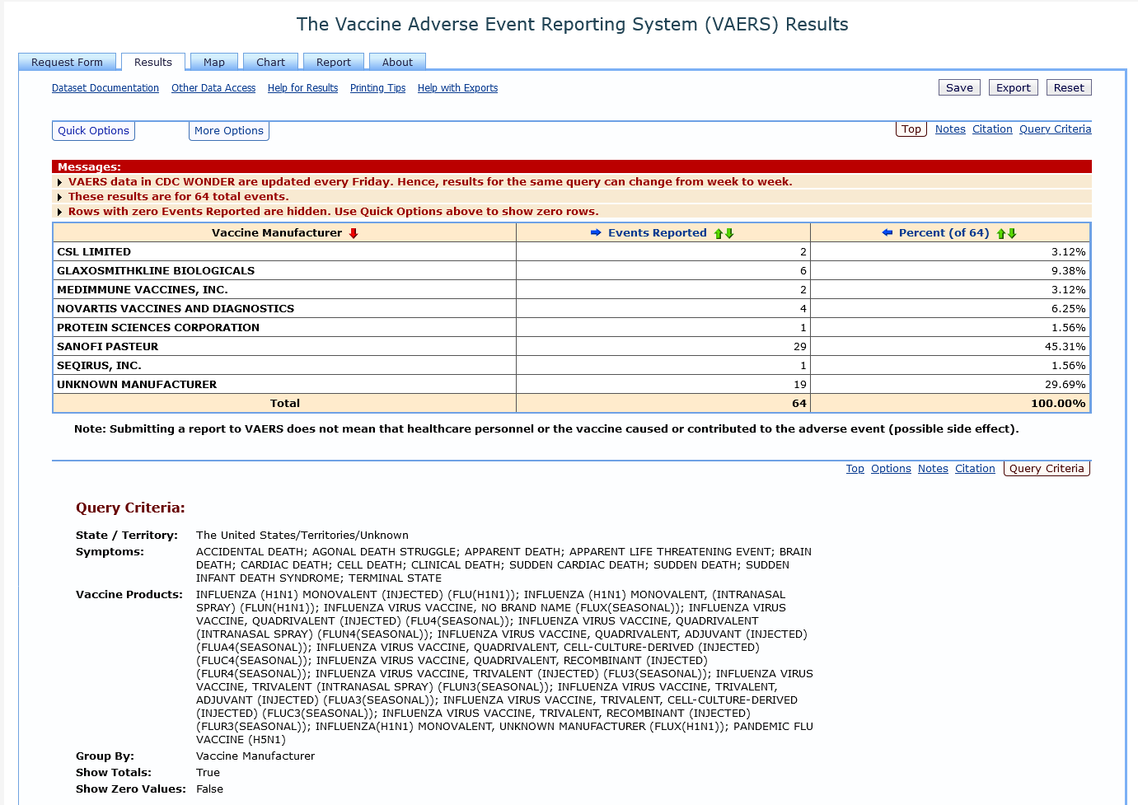This screenshot has height=805, width=1138.
Task: Select the SANOFI PASTEUR row label
Action: tap(107, 347)
